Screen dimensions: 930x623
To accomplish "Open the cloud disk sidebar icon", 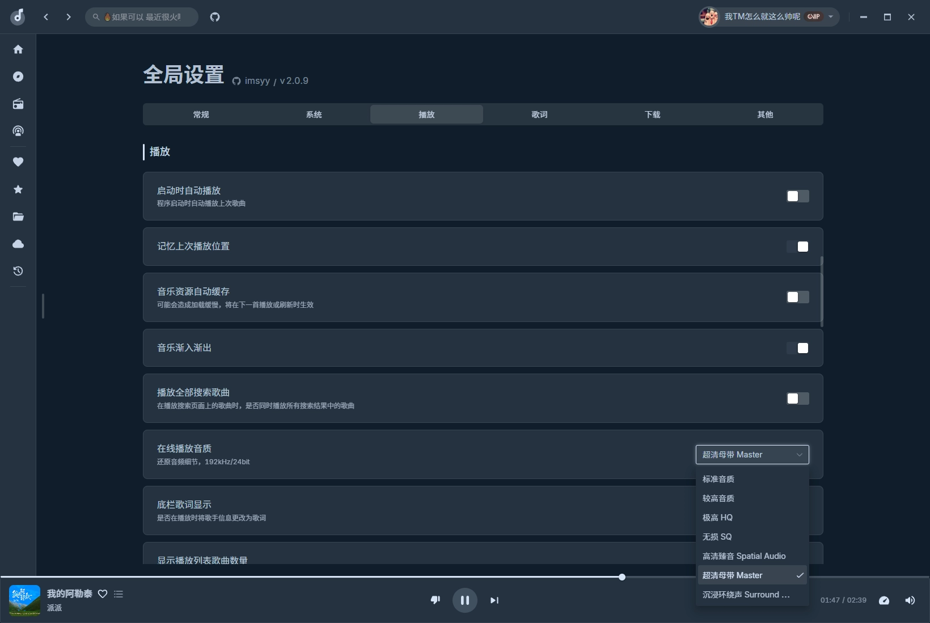I will (x=18, y=244).
